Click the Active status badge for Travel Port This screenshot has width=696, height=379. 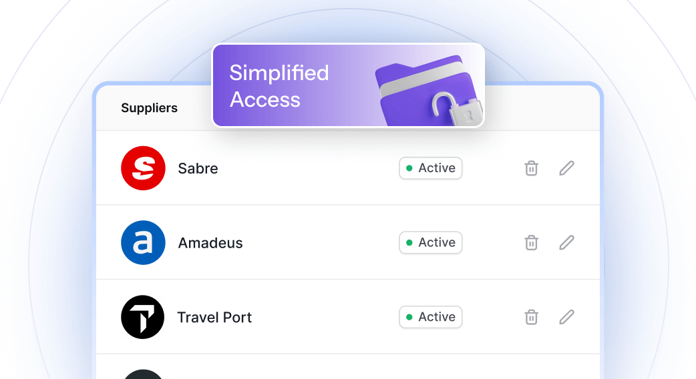coord(431,317)
